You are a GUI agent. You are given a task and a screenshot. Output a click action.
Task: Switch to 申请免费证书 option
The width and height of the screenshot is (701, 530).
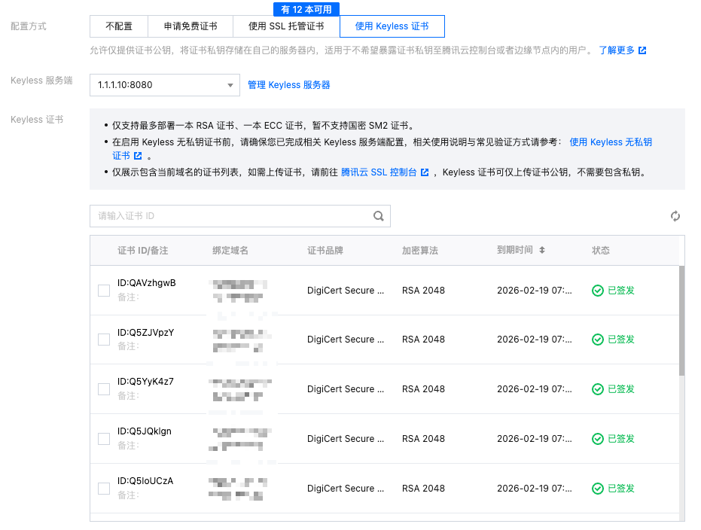tap(190, 26)
